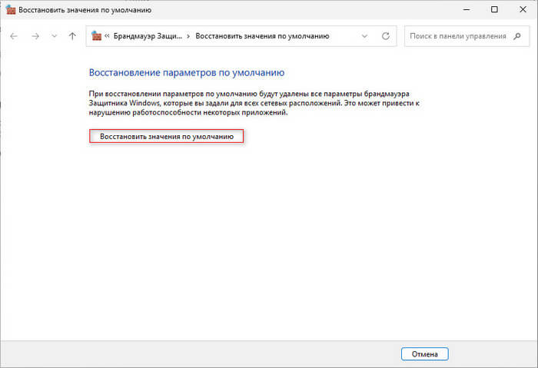Click the Back navigation arrow
538x368 pixels.
point(15,36)
